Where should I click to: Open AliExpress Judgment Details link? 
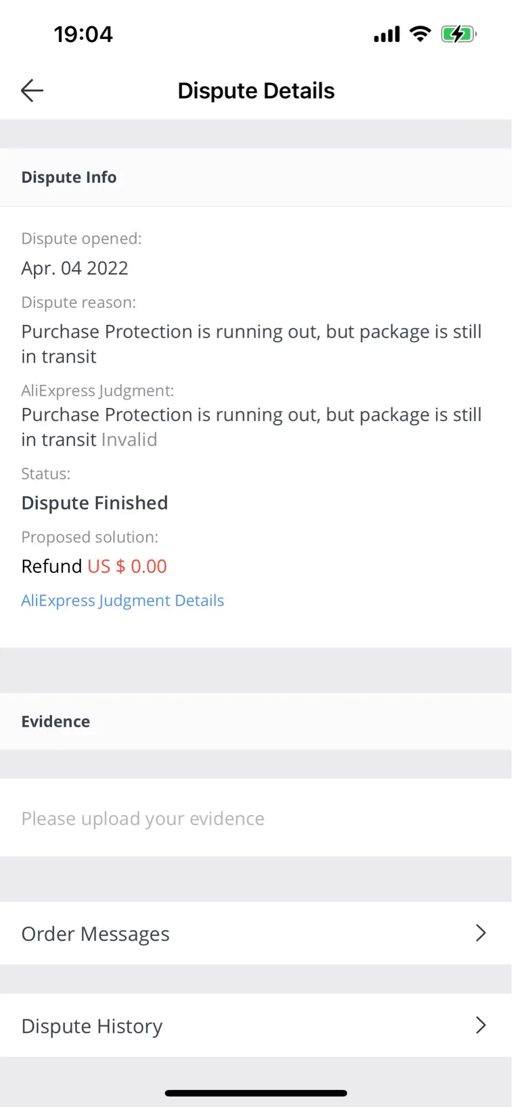[122, 601]
